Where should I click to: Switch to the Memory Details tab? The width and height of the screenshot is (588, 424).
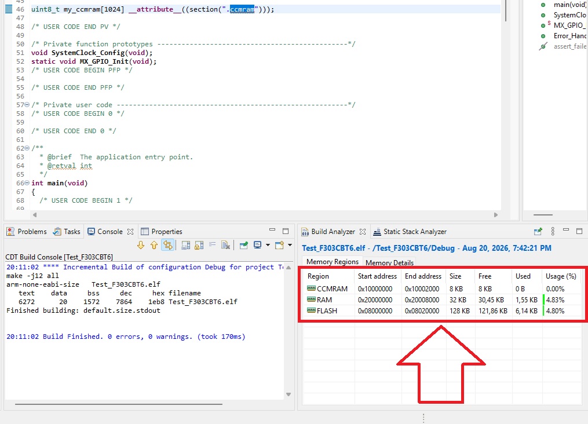(x=389, y=262)
